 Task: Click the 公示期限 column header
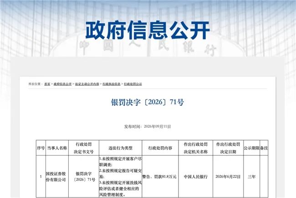252,148
